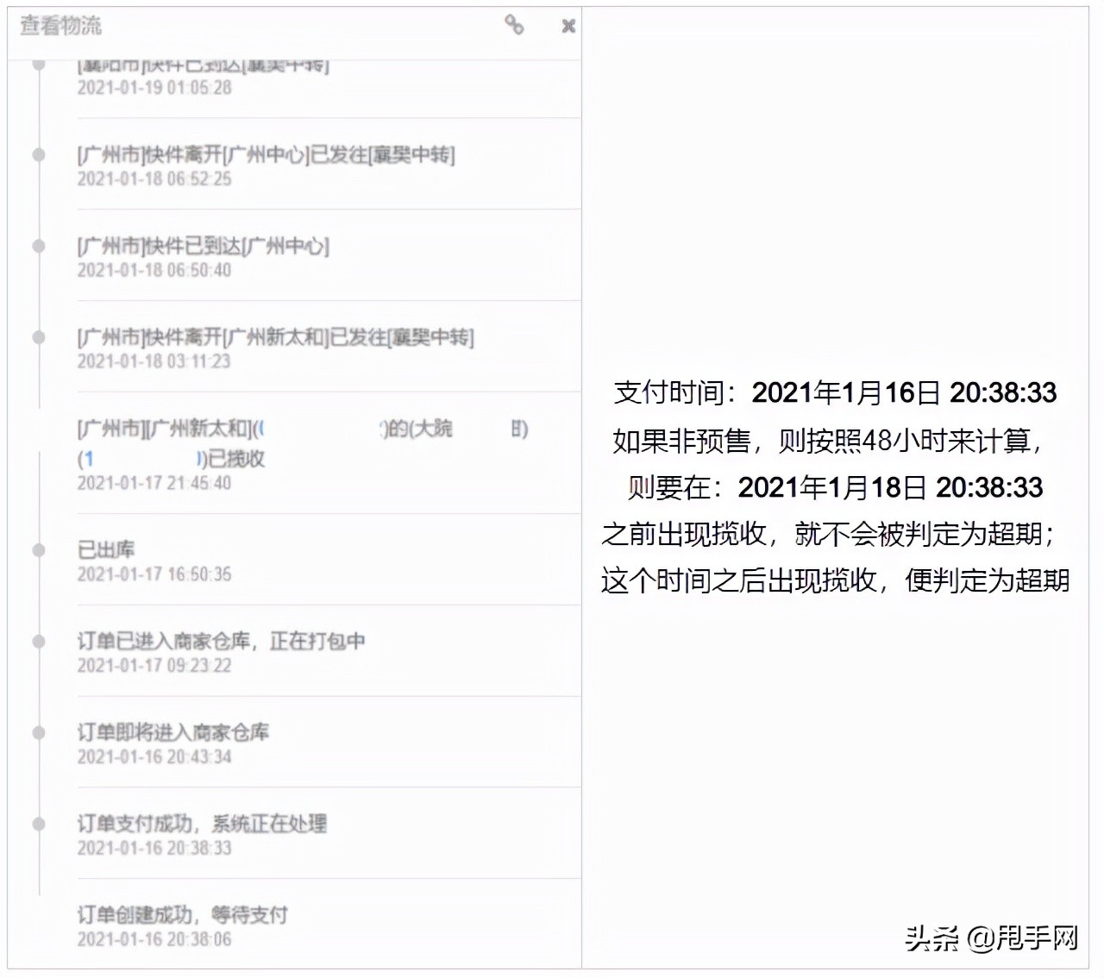
Task: Select the 订单已进入商家仓库，正在打包中 entry
Action: coord(223,641)
